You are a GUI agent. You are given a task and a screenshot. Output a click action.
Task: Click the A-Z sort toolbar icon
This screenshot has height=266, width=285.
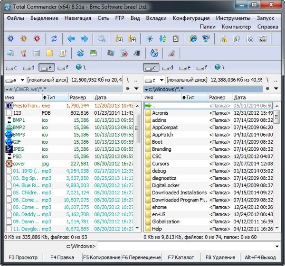pos(162,39)
